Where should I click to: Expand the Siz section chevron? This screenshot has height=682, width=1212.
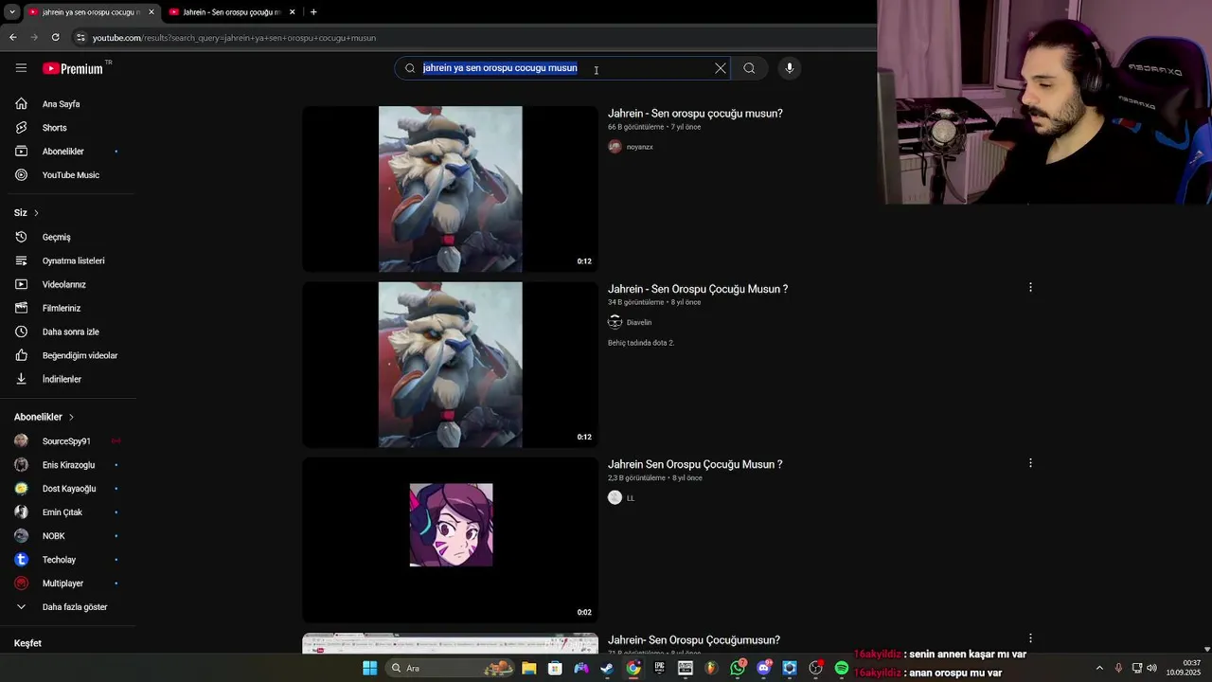(x=36, y=213)
